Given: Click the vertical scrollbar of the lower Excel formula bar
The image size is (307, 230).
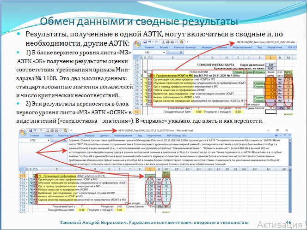Looking at the screenshot, I should pos(290,152).
